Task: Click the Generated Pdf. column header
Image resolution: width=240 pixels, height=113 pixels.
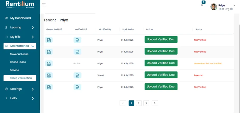Action: (54, 29)
